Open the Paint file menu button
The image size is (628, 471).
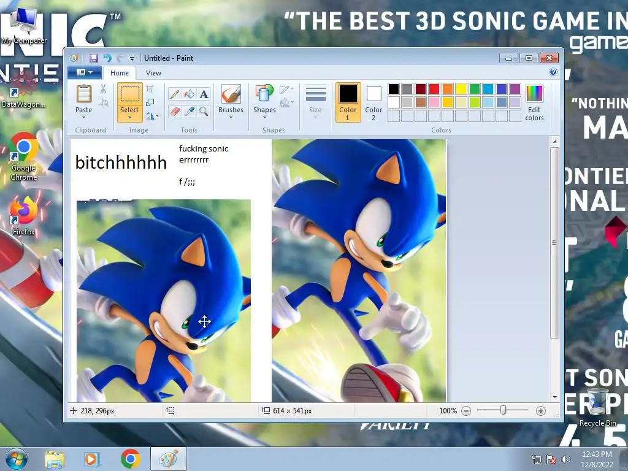(84, 72)
